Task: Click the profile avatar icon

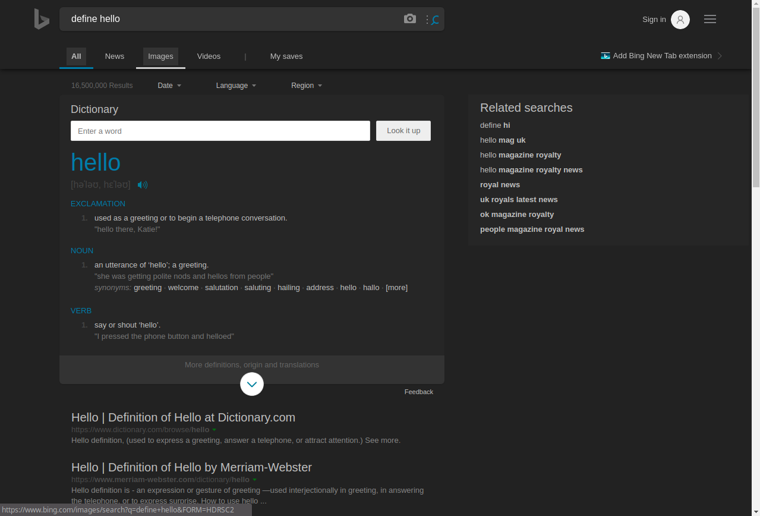Action: [x=680, y=19]
